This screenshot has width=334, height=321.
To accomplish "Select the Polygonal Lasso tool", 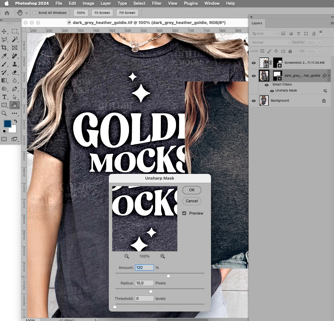I will click(4, 39).
